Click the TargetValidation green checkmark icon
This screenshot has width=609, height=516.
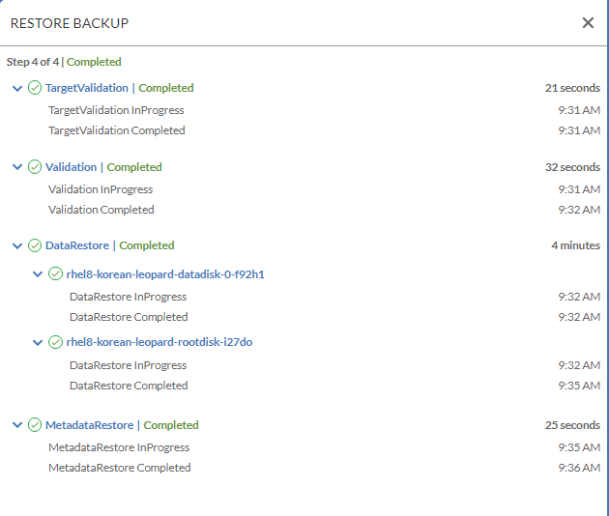35,88
